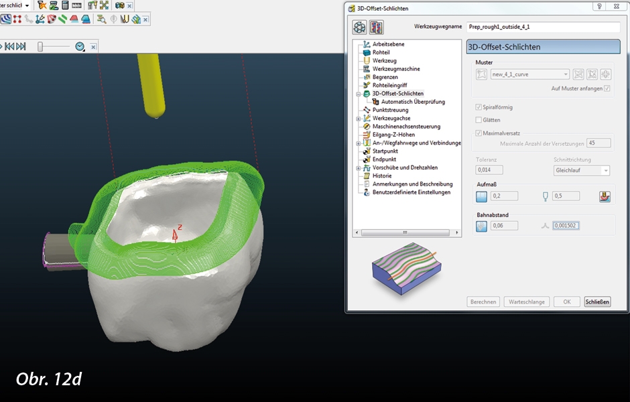The image size is (630, 402).
Task: Click the Aufmaß thickness icon left of 0,2
Action: point(481,196)
